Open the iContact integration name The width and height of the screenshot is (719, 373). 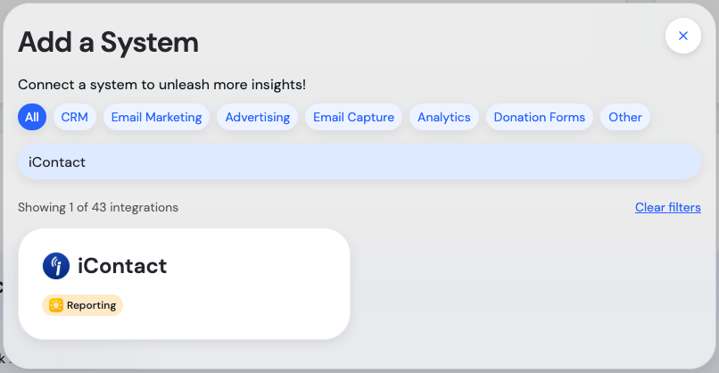click(x=122, y=266)
